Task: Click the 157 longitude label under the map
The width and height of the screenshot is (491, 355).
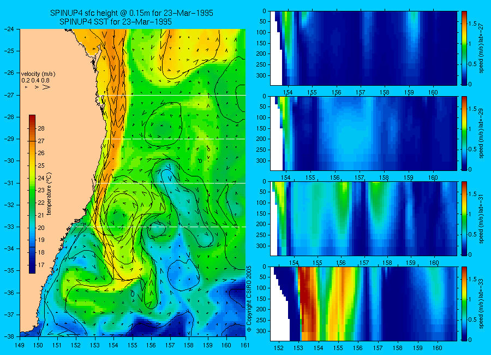Action: click(170, 345)
